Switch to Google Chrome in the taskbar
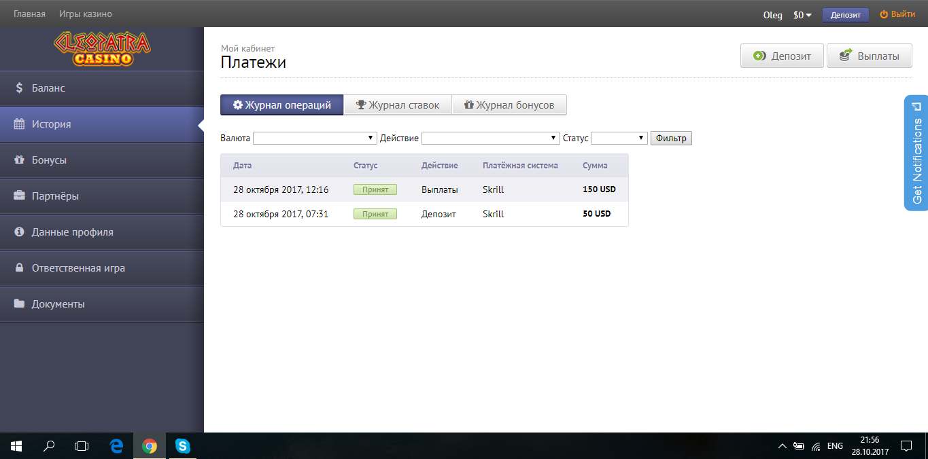 tap(150, 446)
